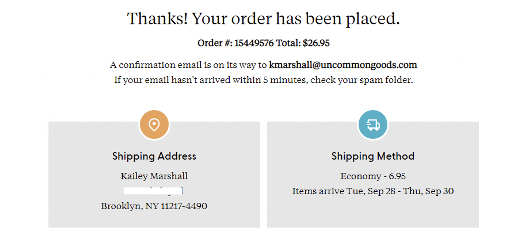Click the Brooklyn, NY 11217-4490 line
506x230 pixels.
[154, 206]
